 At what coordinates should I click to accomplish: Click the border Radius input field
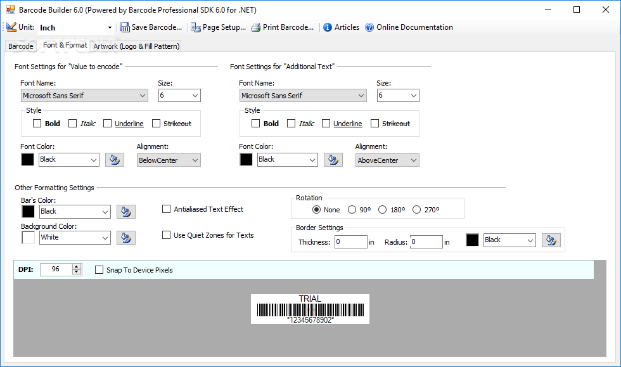point(426,241)
